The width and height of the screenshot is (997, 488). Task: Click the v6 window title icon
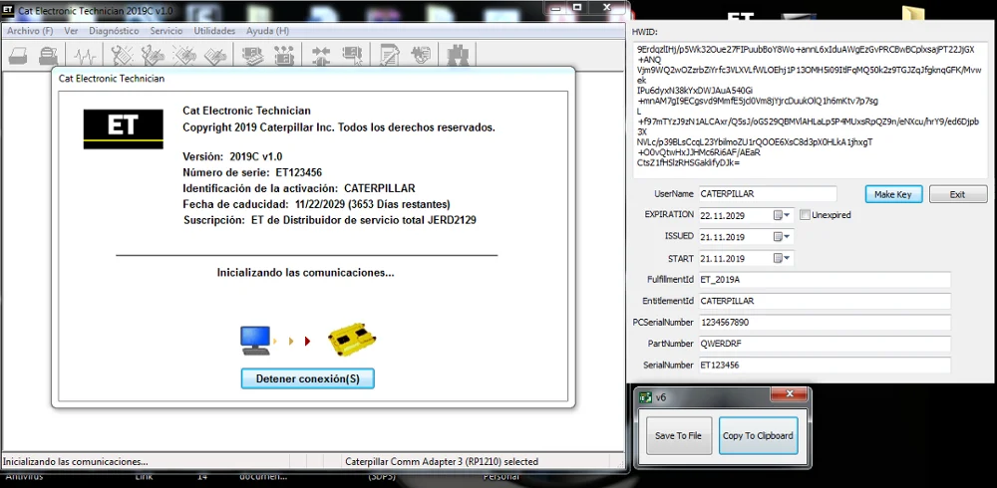pos(645,397)
